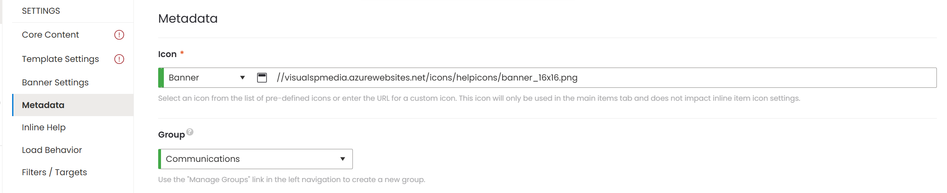Click the Template Settings warning icon
The width and height of the screenshot is (947, 193).
pos(119,59)
